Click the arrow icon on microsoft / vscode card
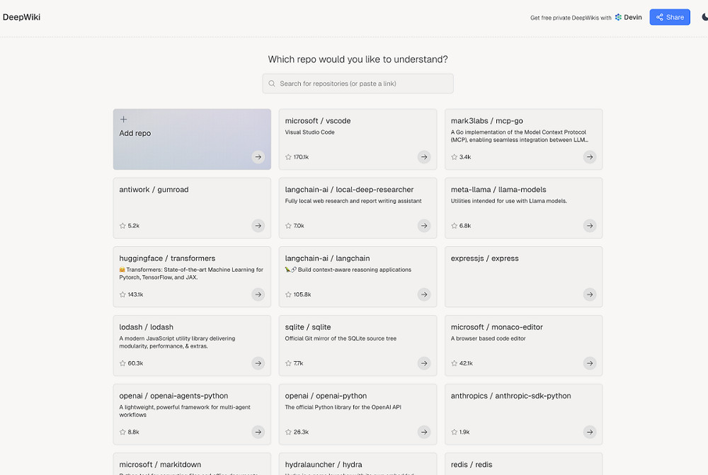 pos(423,157)
